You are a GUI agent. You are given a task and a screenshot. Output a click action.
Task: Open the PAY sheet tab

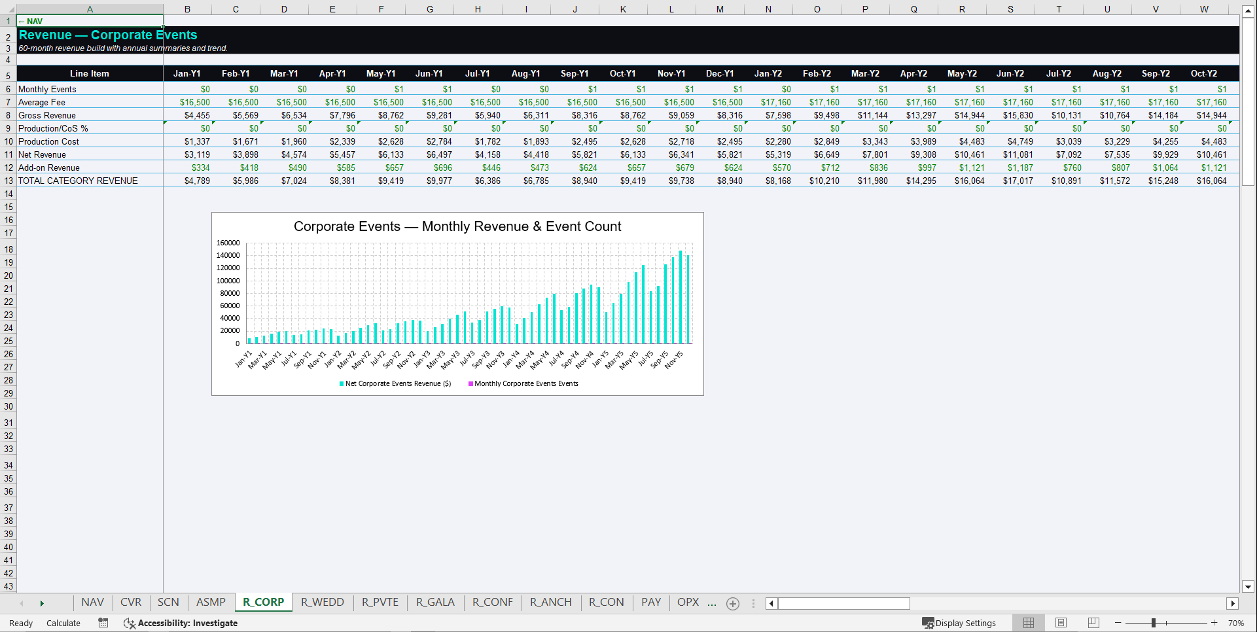pyautogui.click(x=651, y=603)
